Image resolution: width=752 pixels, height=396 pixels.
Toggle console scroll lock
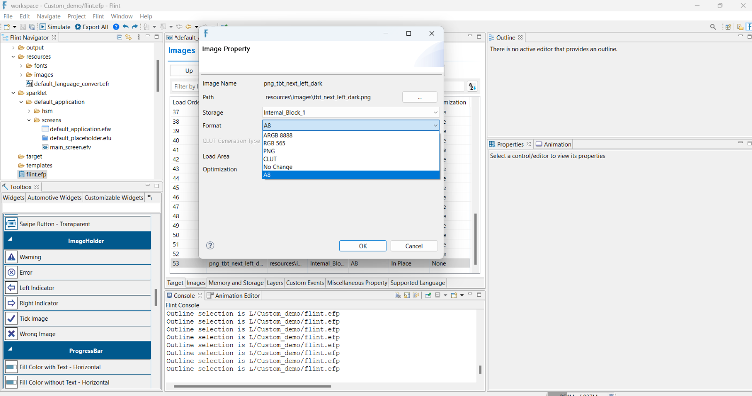(x=407, y=295)
